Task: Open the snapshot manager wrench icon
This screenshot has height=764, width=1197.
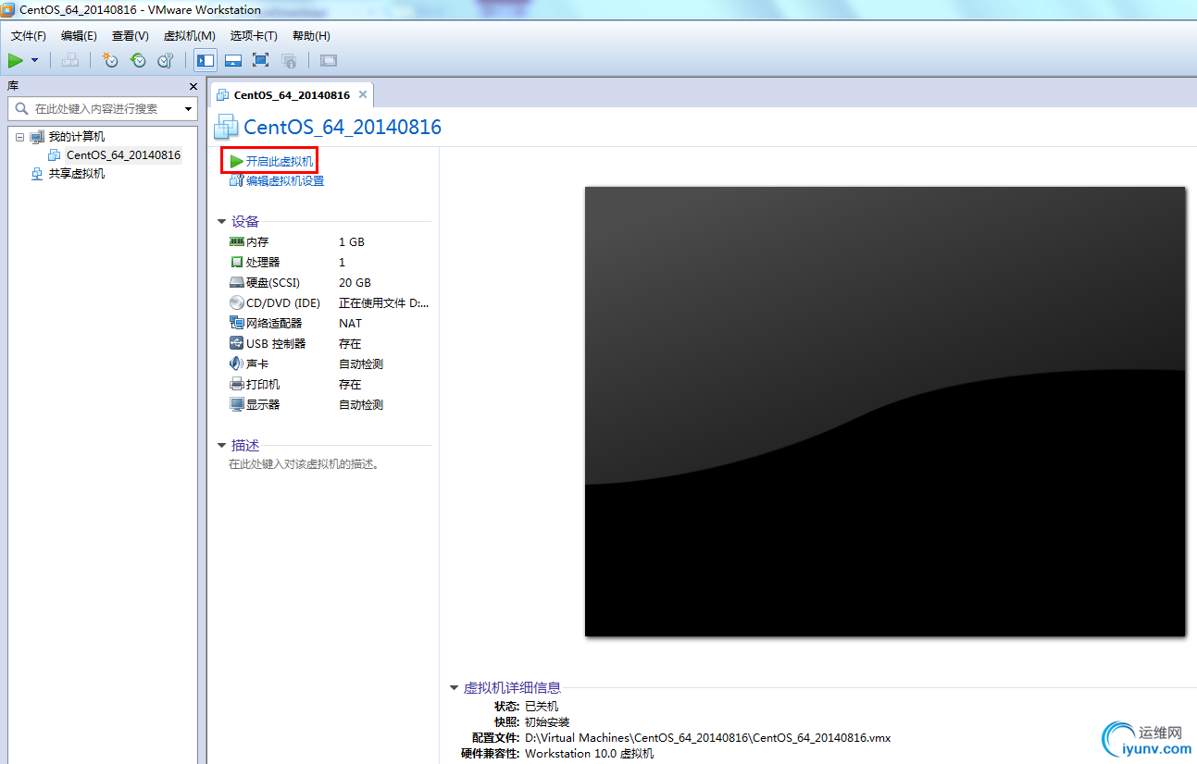Action: 166,60
